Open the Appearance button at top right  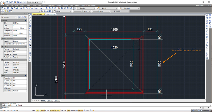pyautogui.click(x=200, y=5)
